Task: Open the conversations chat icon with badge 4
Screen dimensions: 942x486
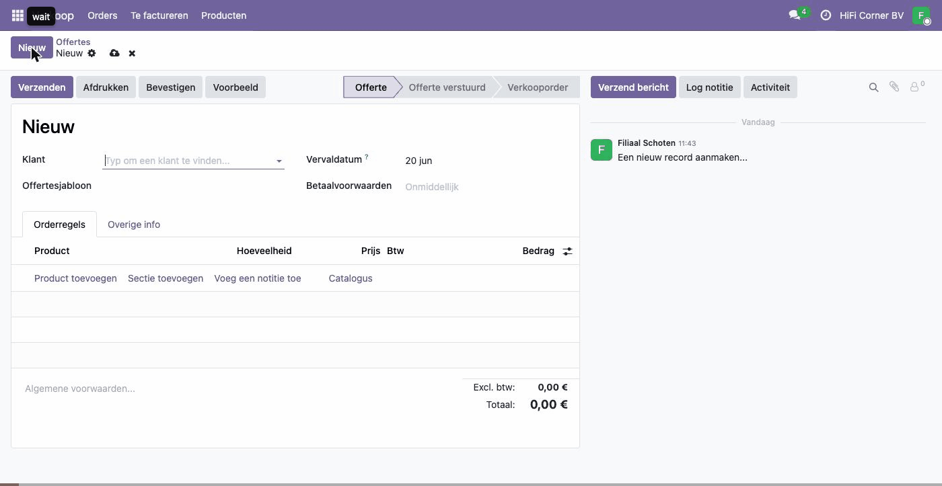Action: 798,15
